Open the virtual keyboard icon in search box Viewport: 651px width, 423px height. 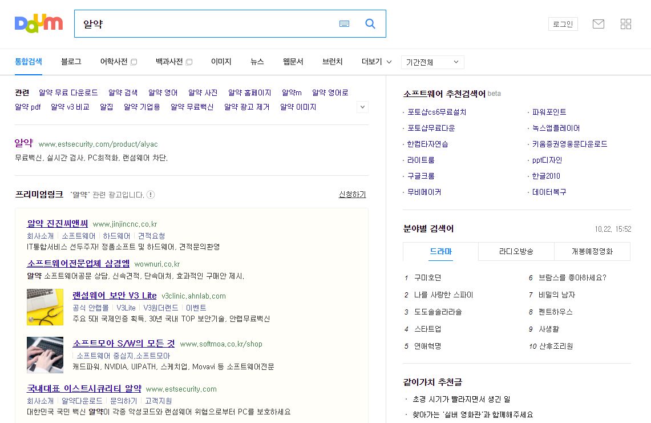[x=344, y=23]
